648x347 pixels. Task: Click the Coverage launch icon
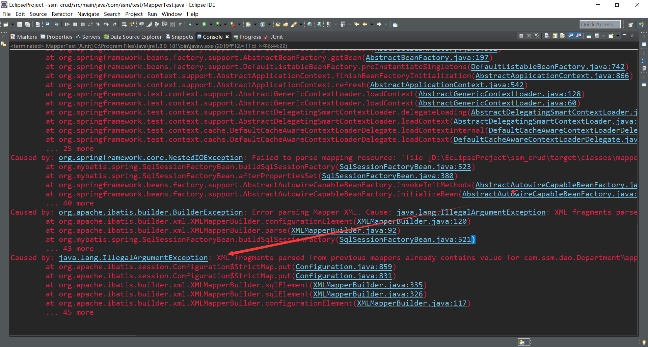[x=218, y=24]
